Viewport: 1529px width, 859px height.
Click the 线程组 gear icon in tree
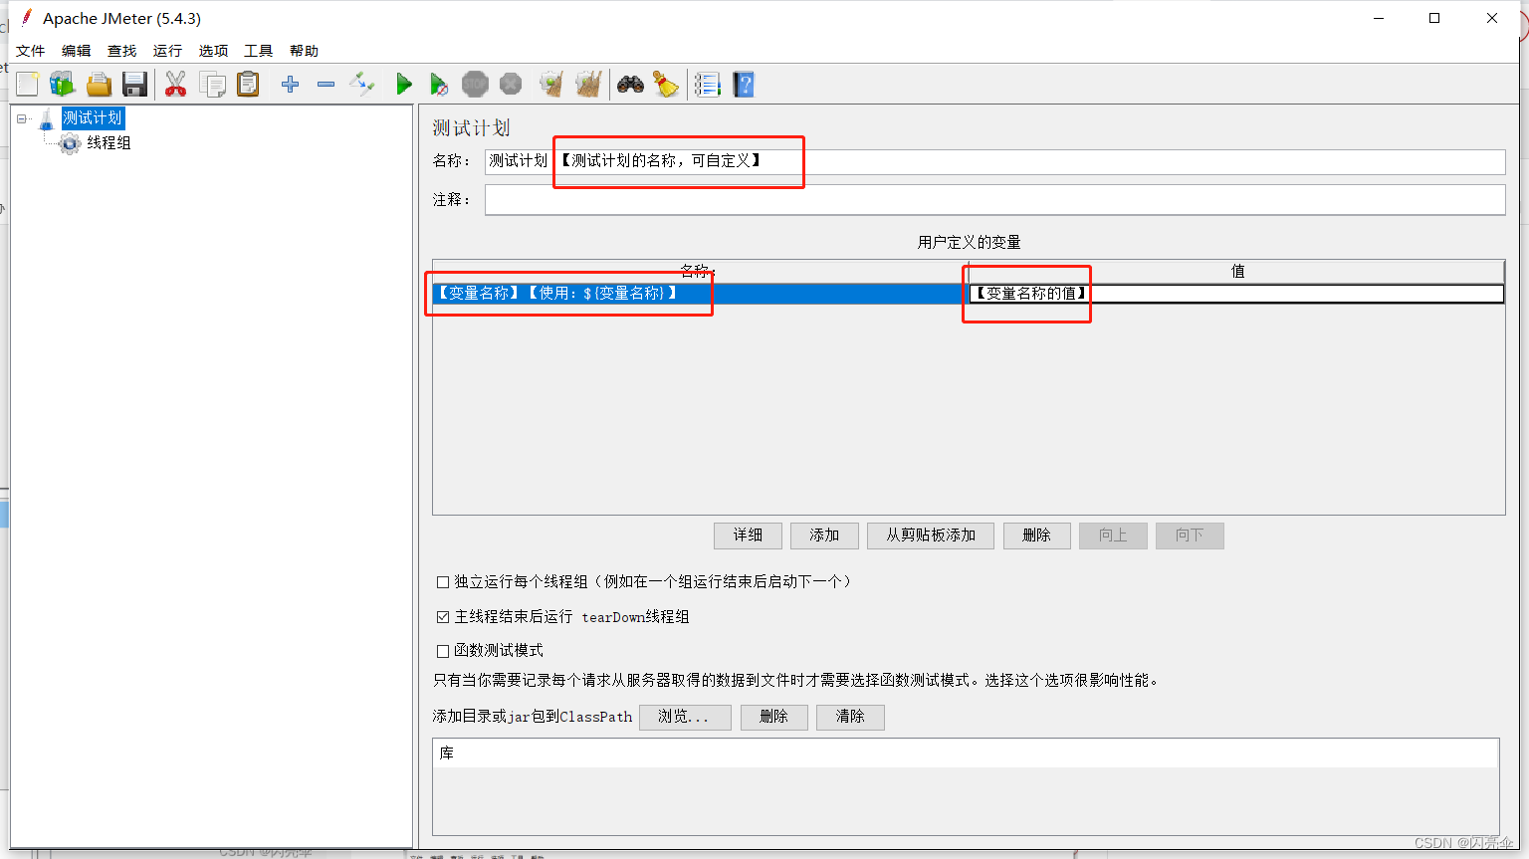click(x=70, y=143)
